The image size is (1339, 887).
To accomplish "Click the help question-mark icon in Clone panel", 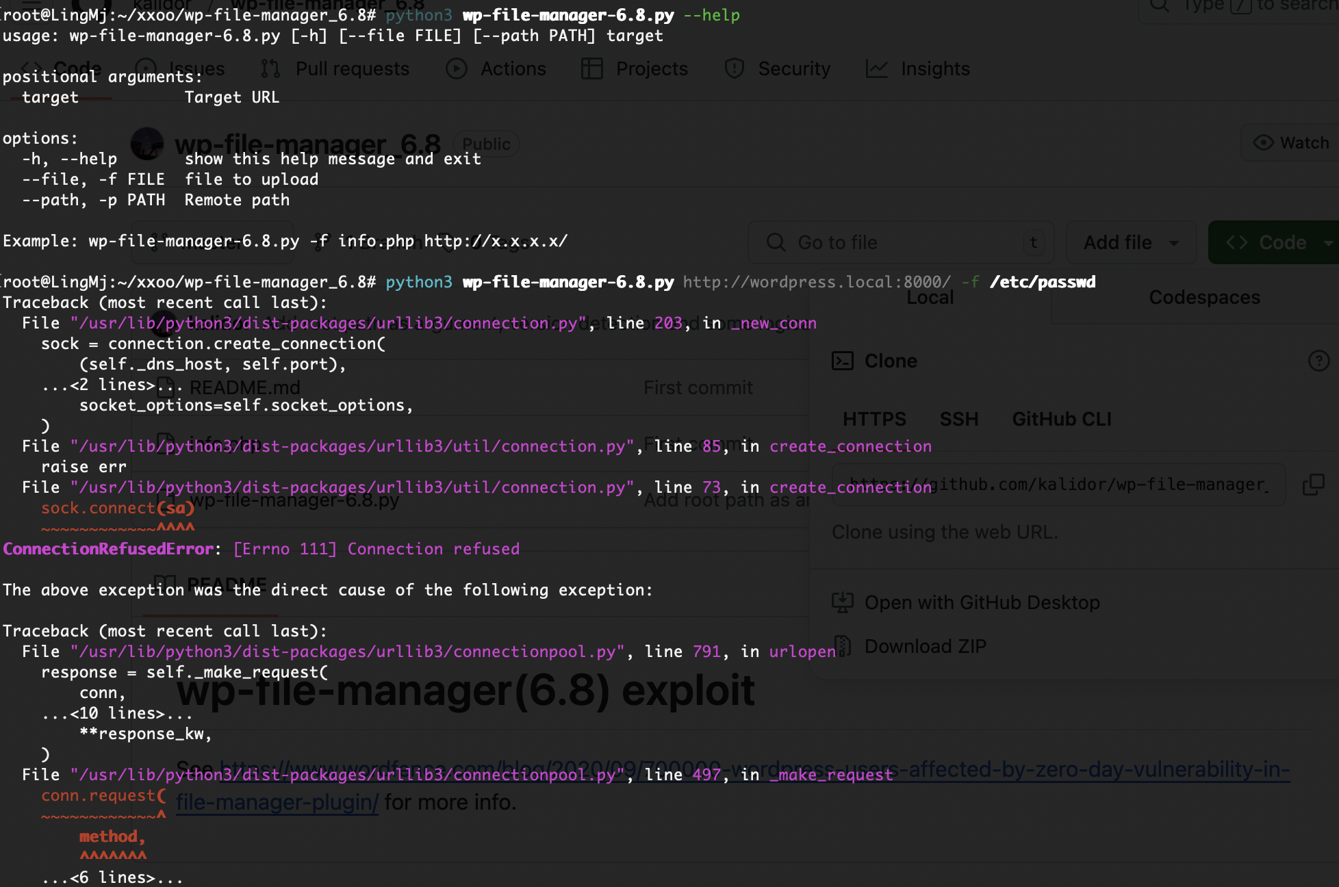I will point(1318,361).
